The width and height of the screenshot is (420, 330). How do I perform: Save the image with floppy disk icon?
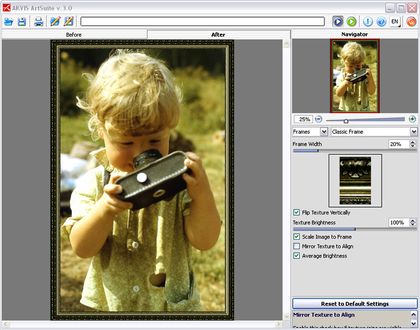pos(22,22)
